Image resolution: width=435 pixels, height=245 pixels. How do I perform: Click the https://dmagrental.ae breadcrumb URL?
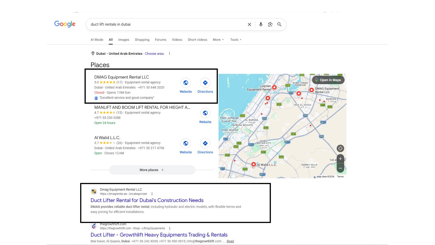click(113, 194)
